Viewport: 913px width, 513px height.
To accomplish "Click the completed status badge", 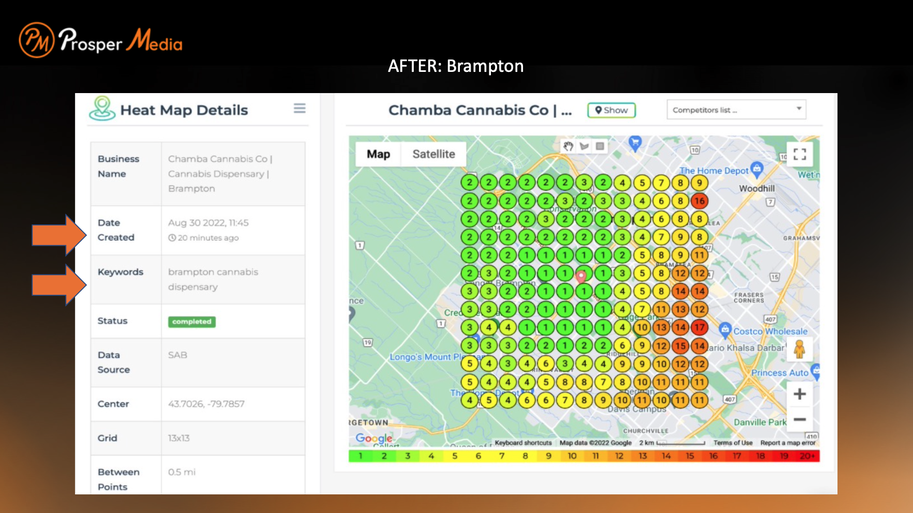I will pos(192,322).
